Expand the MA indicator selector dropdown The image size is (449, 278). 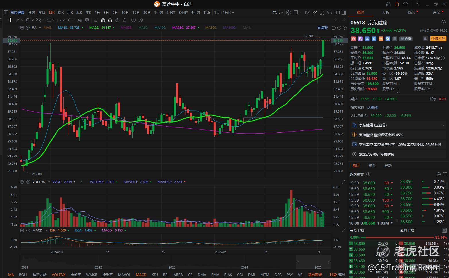39,28
